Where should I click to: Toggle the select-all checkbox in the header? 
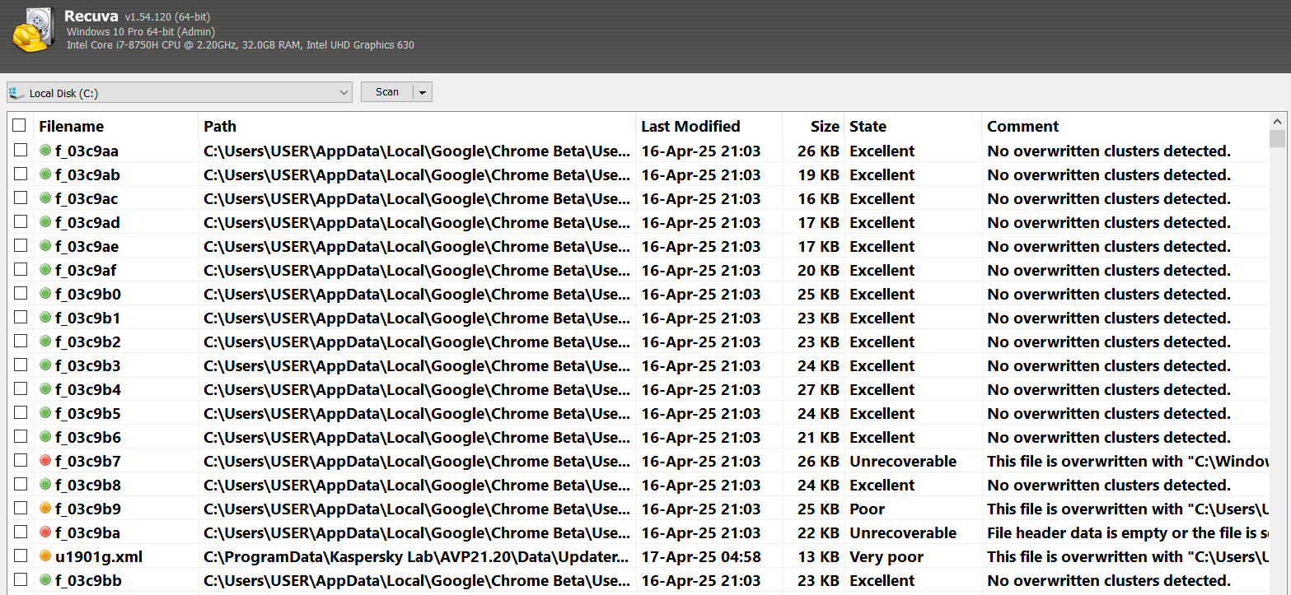[x=20, y=126]
